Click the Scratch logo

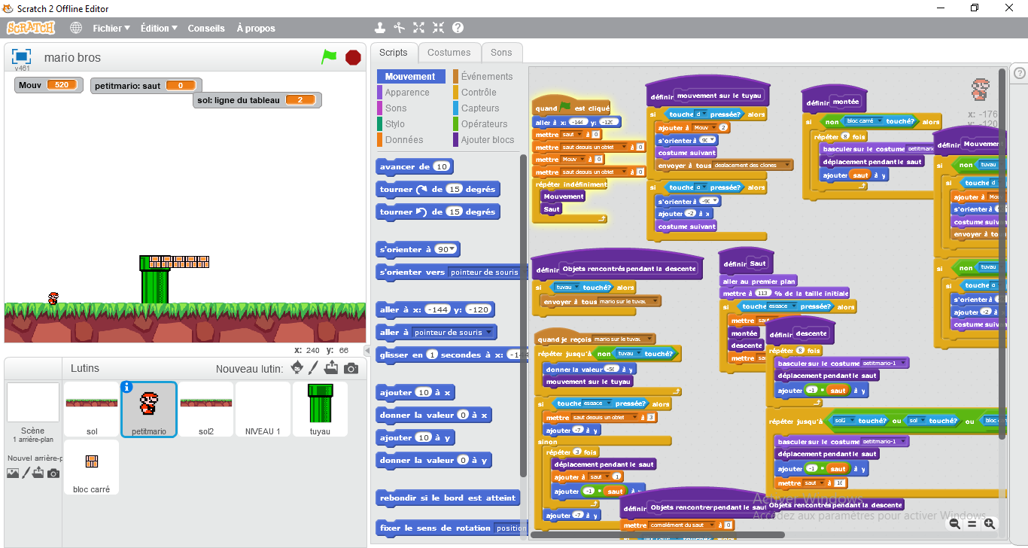tap(31, 28)
